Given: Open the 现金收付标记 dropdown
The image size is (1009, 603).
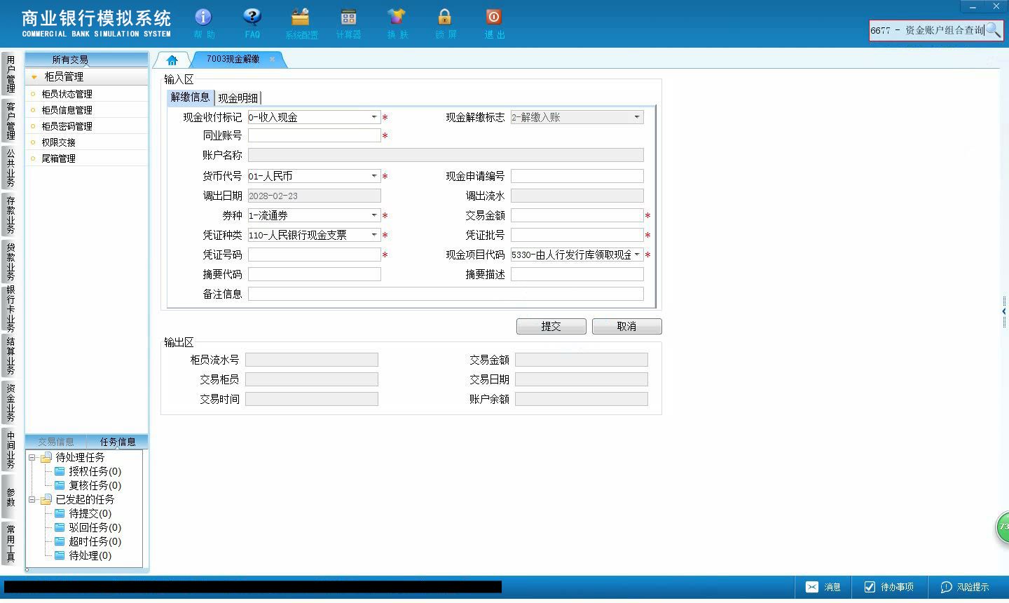Looking at the screenshot, I should (x=374, y=117).
